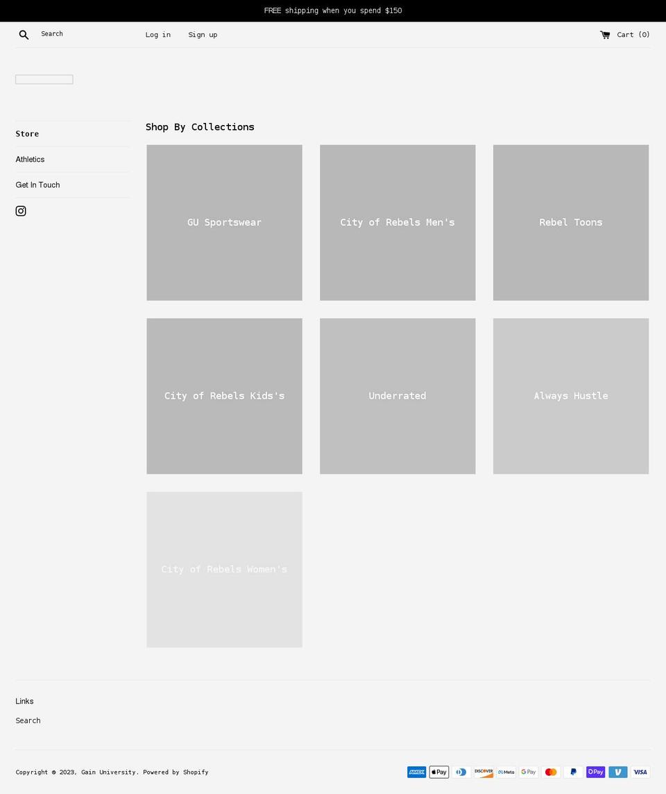Click the Shop Pay payment icon
This screenshot has width=666, height=794.
pyautogui.click(x=595, y=772)
